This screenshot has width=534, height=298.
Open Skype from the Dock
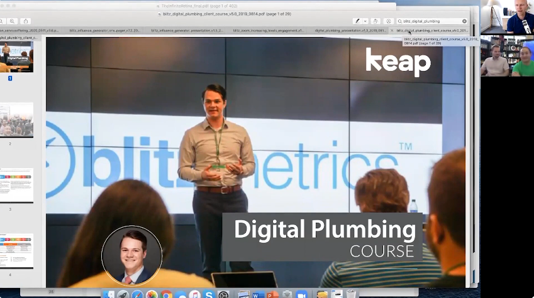point(209,294)
